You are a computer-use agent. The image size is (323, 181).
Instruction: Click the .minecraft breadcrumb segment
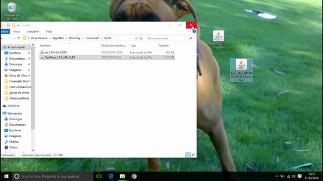[92, 38]
